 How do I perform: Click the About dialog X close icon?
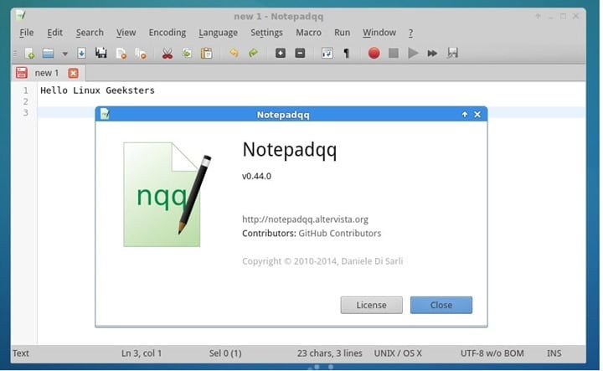point(477,115)
